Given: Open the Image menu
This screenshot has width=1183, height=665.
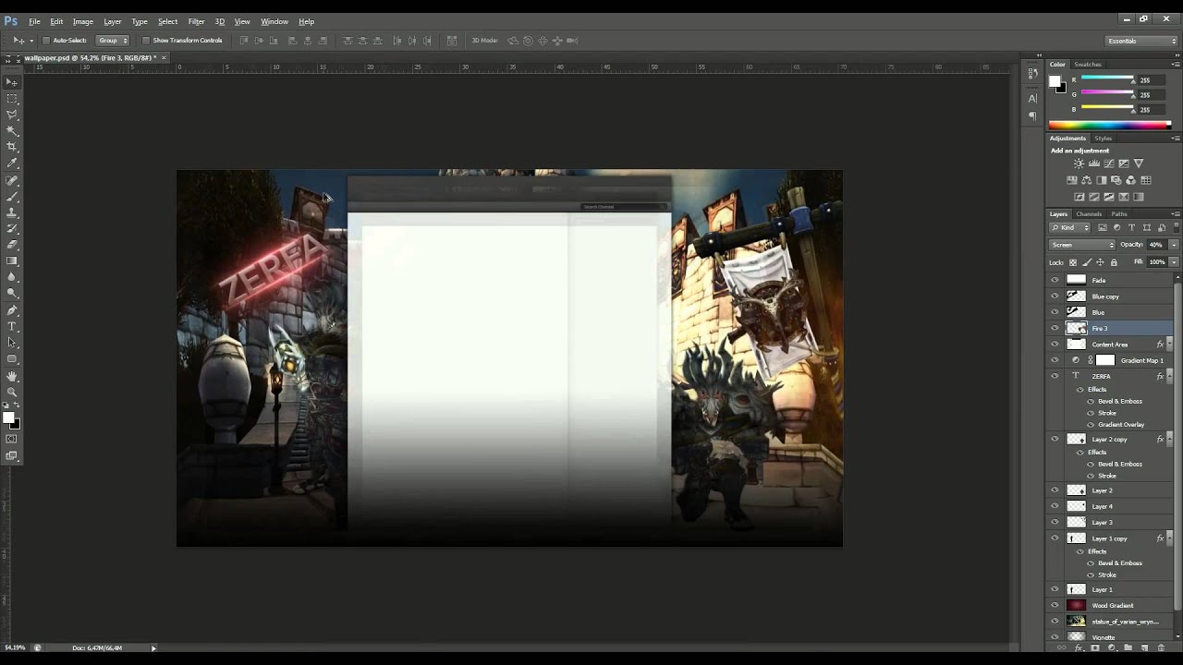Looking at the screenshot, I should [83, 21].
